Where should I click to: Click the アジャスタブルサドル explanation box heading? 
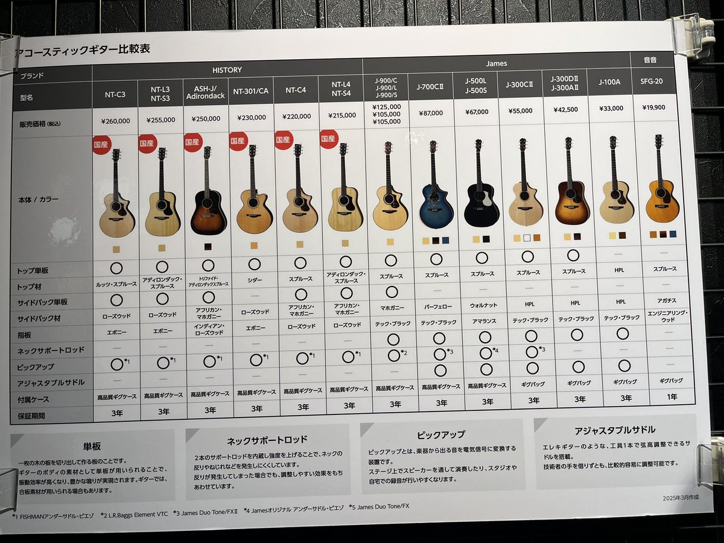pos(615,430)
